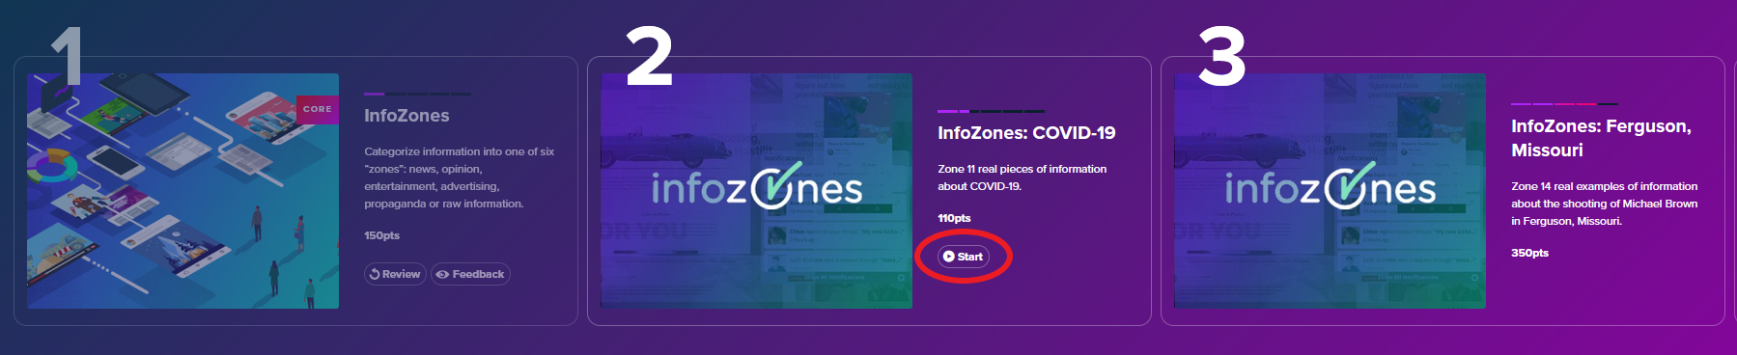1737x355 pixels.
Task: Click the progress bar above Ferguson title
Action: [x=1564, y=103]
